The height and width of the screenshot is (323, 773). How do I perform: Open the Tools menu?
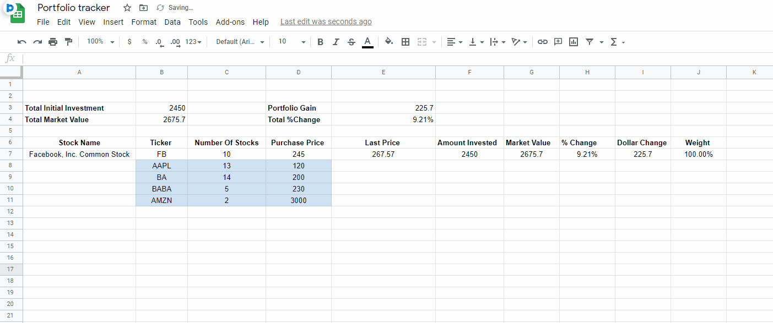tap(198, 22)
